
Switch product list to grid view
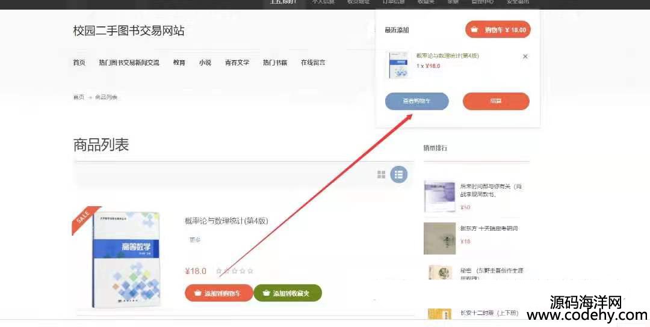(x=381, y=174)
